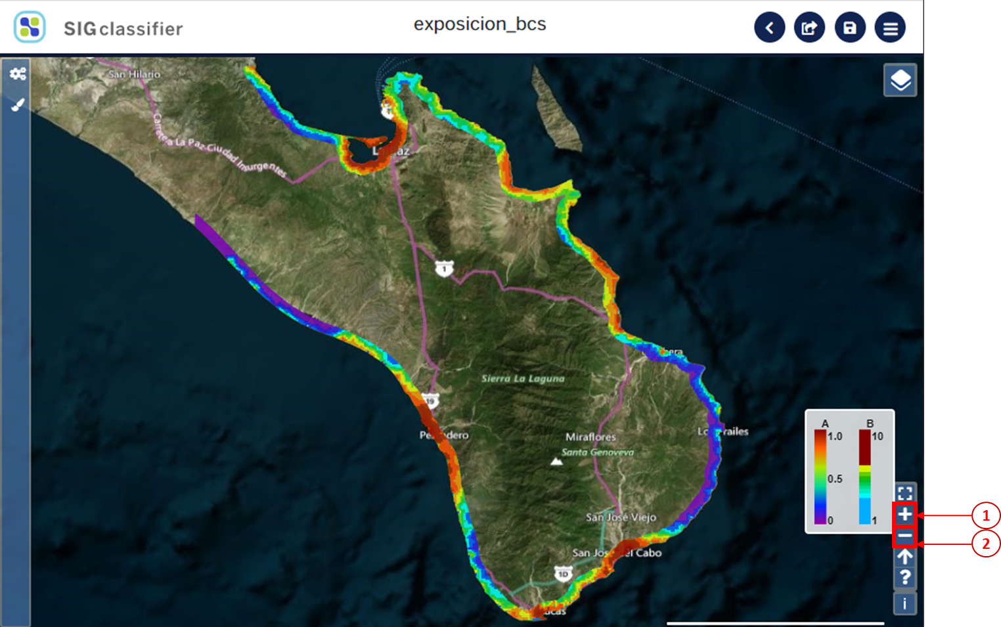This screenshot has width=1001, height=627.
Task: Click legend A color ramp
Action: point(820,477)
